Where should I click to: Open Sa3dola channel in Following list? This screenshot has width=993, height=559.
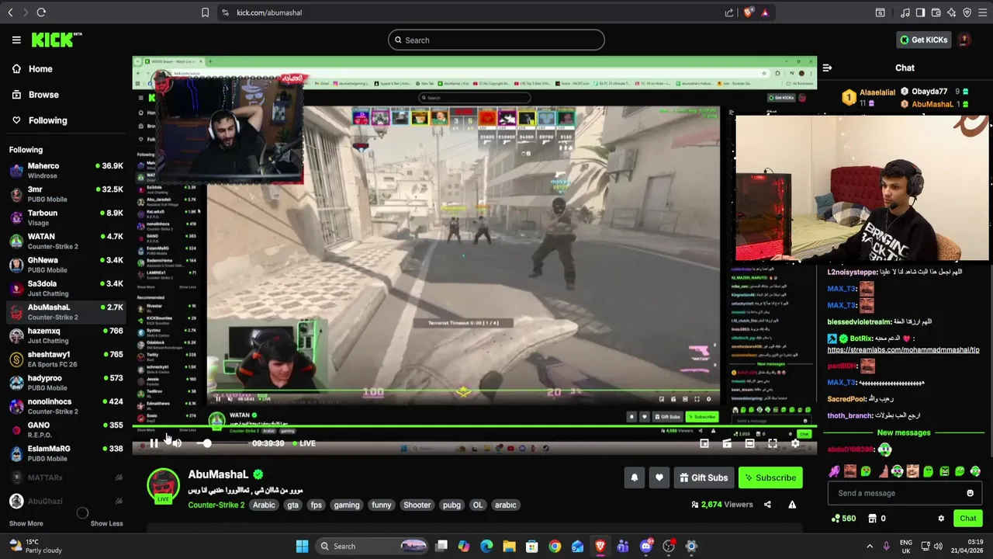click(x=66, y=288)
